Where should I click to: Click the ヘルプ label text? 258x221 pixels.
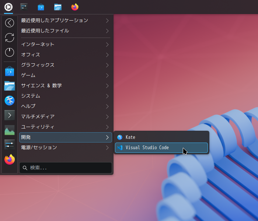(x=28, y=106)
